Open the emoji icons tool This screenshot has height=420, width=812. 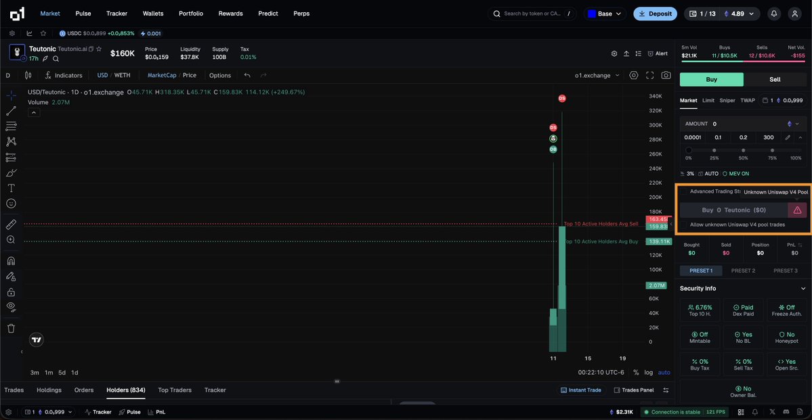click(11, 204)
